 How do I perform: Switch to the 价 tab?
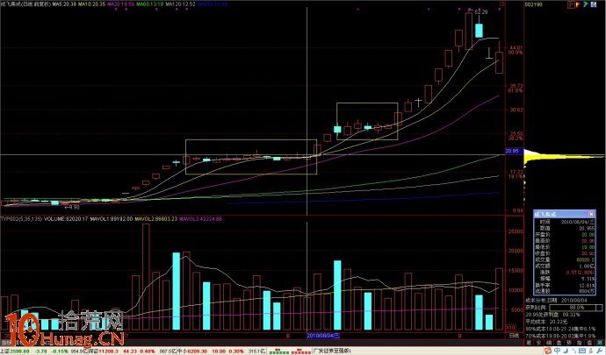click(x=538, y=343)
